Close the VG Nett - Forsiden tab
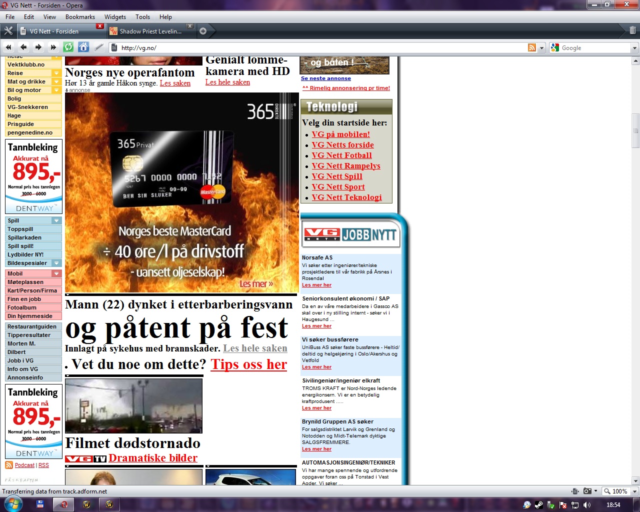640x512 pixels. (100, 26)
